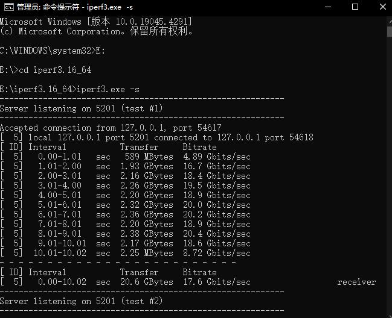Click the second 'Transfer' header in summary
The image size is (392, 318).
(139, 272)
